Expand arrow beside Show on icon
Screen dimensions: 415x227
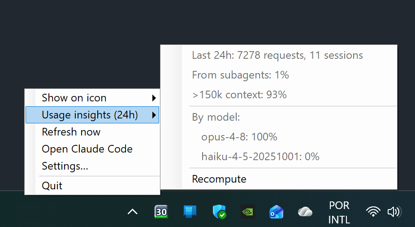(154, 98)
